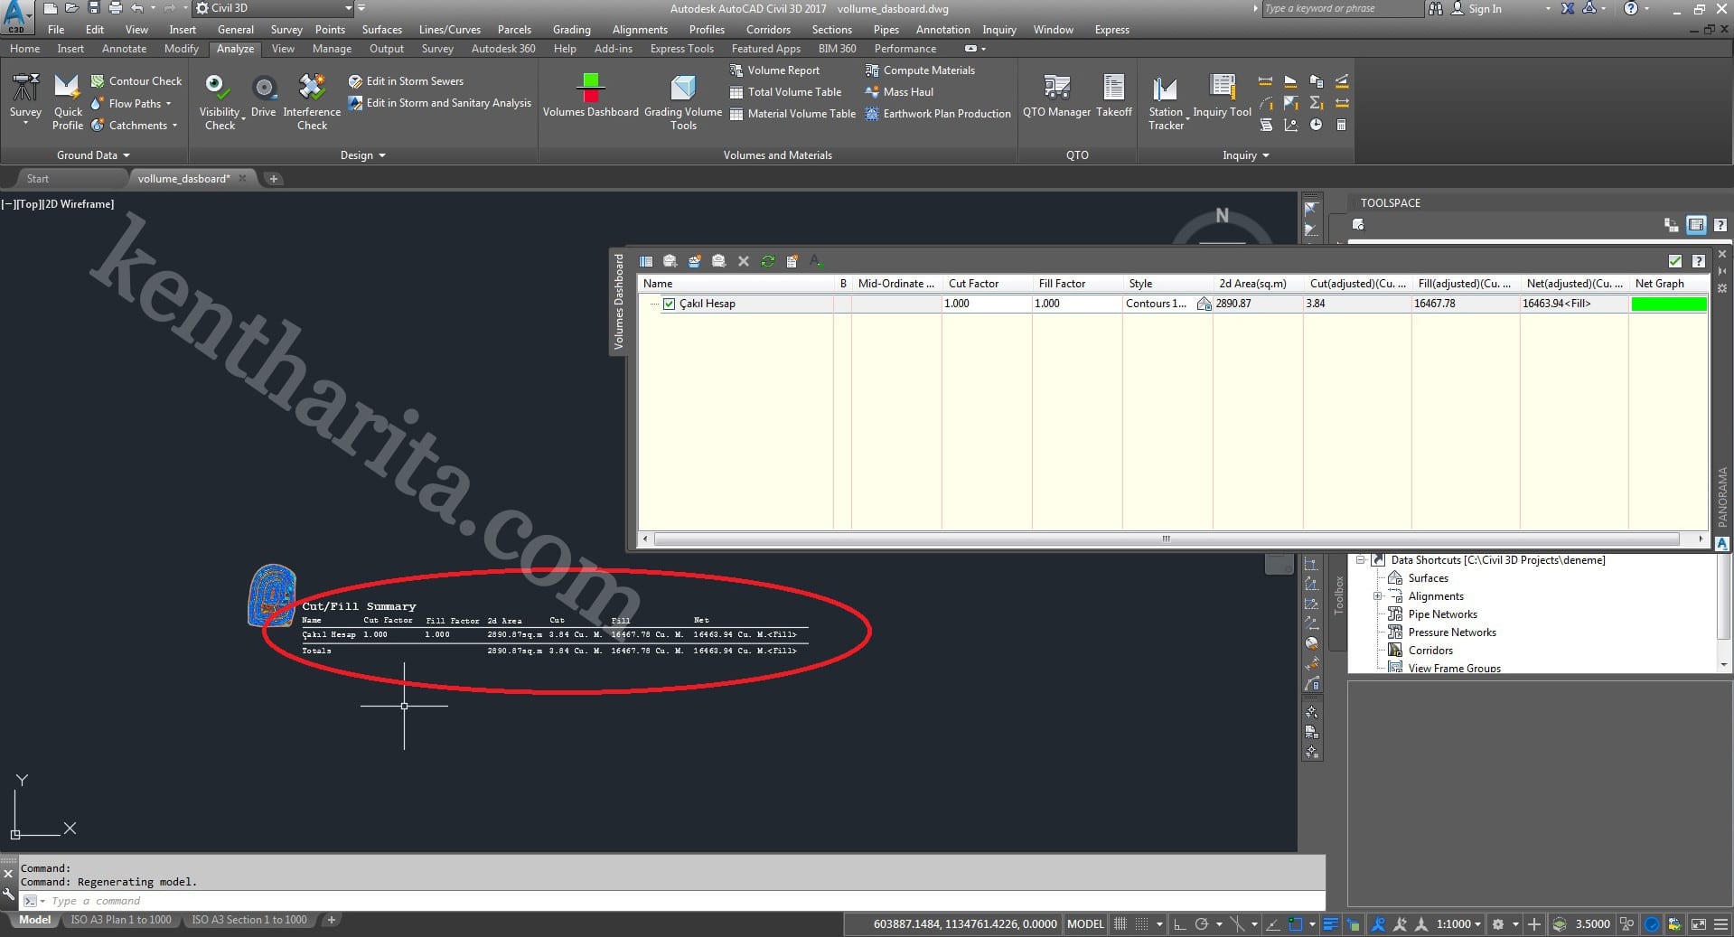Open the 1:1000 annotation scale dropdown
1734x937 pixels.
pyautogui.click(x=1458, y=923)
